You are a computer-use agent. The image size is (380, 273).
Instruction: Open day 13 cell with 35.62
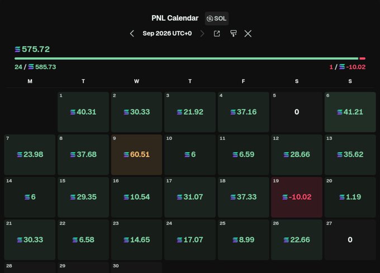350,154
